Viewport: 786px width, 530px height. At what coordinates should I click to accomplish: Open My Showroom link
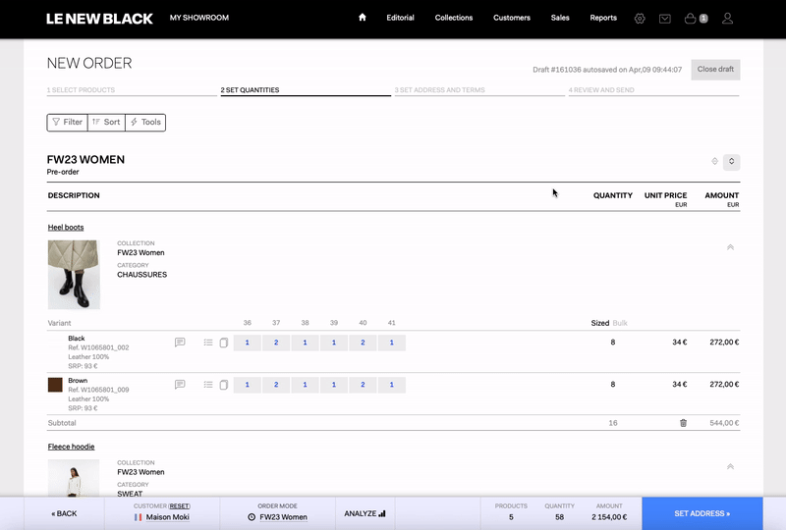pos(199,18)
